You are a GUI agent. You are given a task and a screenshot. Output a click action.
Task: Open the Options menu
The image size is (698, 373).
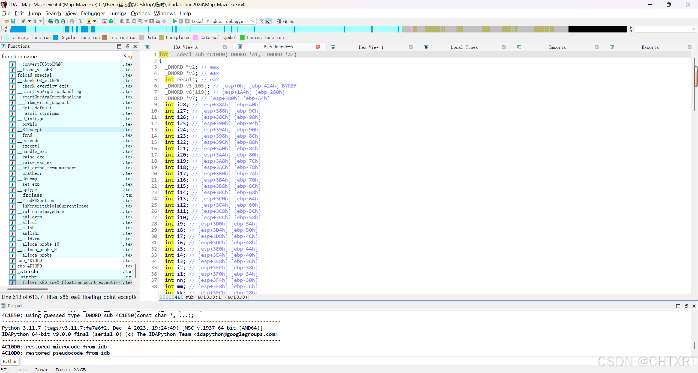coord(140,13)
